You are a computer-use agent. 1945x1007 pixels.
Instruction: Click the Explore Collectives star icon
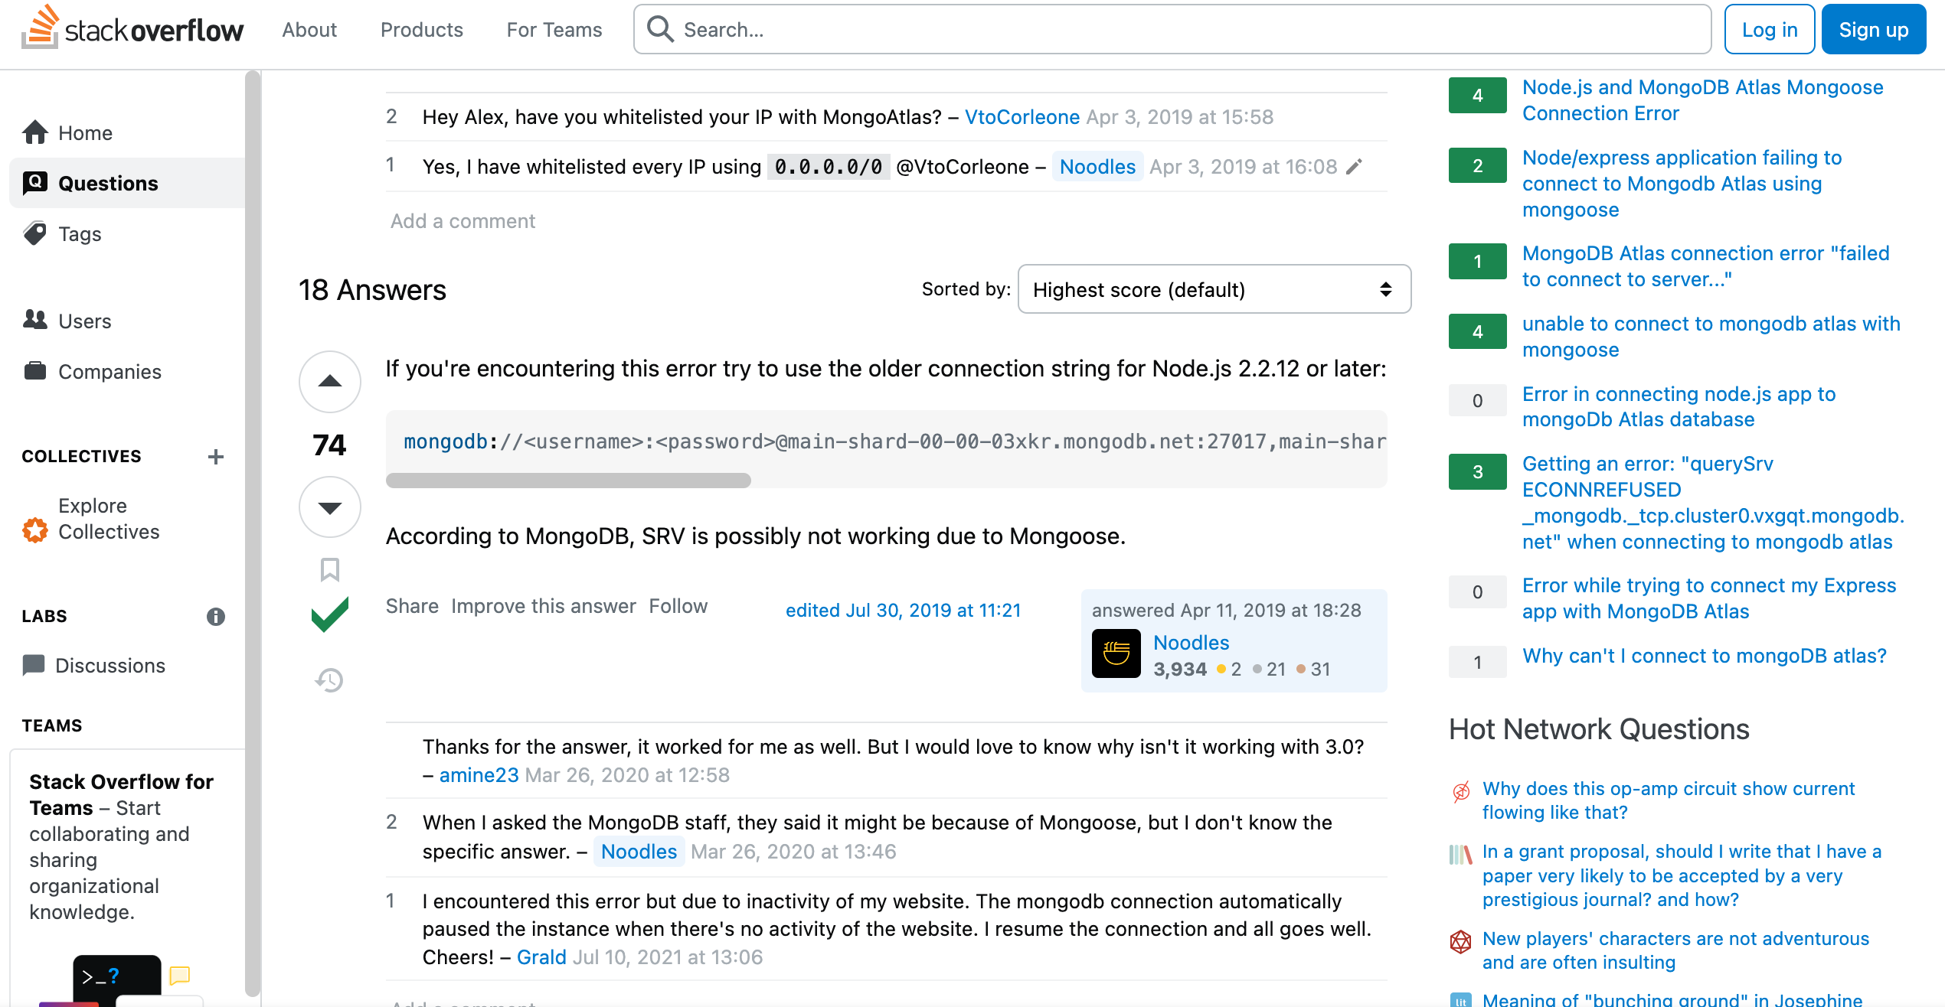pyautogui.click(x=35, y=530)
